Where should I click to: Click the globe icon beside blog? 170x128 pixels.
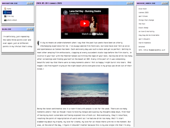pos(5,12)
